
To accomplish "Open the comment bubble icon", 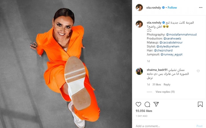I will pos(147,104).
